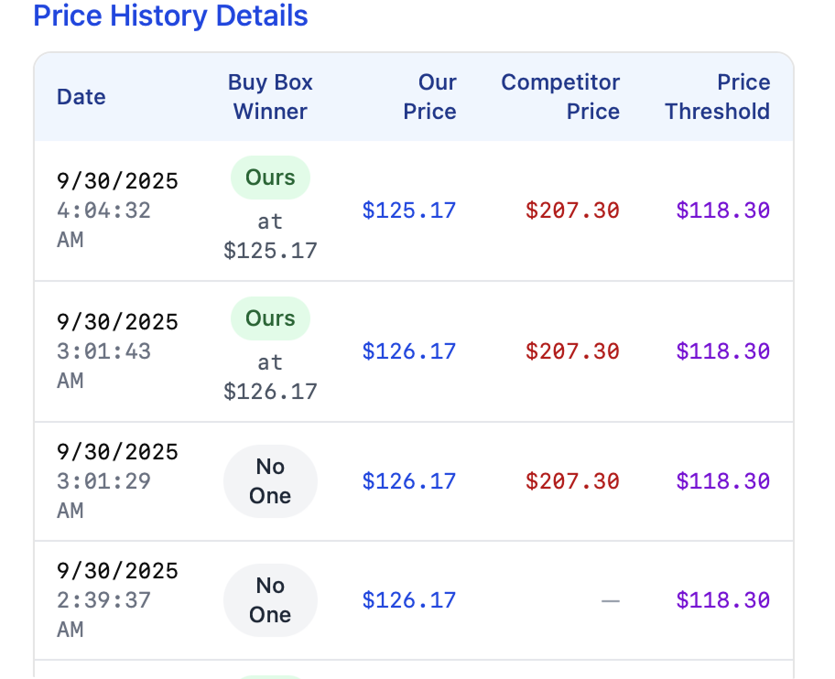Click the at $125.17 text under Ours badge

270,236
